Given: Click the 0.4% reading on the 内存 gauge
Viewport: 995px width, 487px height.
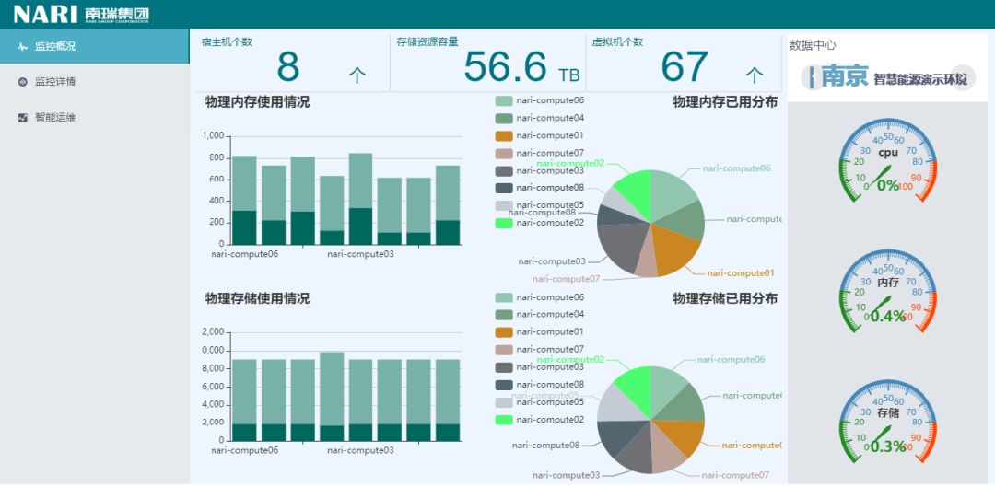Looking at the screenshot, I should 888,317.
